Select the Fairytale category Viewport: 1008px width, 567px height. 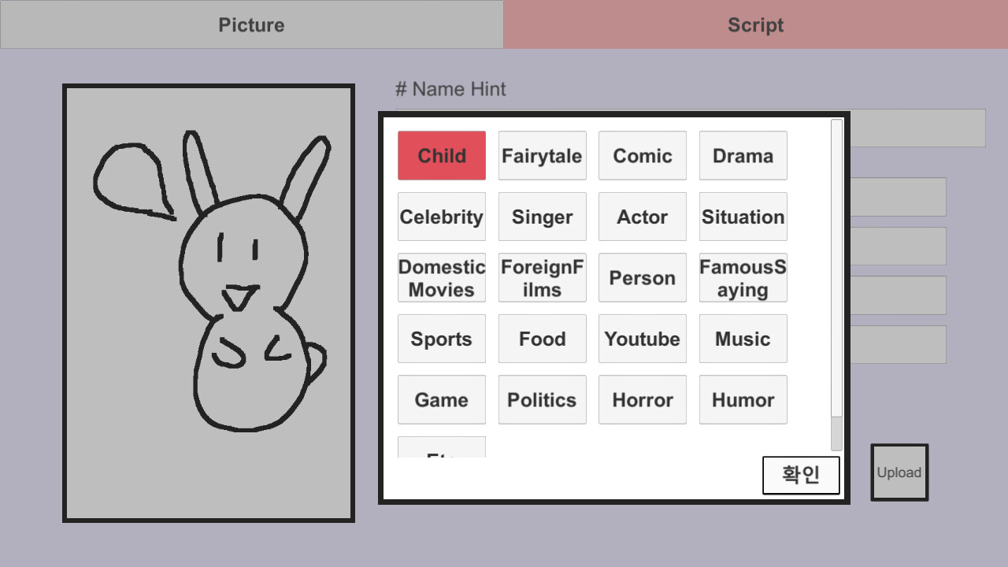pyautogui.click(x=542, y=156)
